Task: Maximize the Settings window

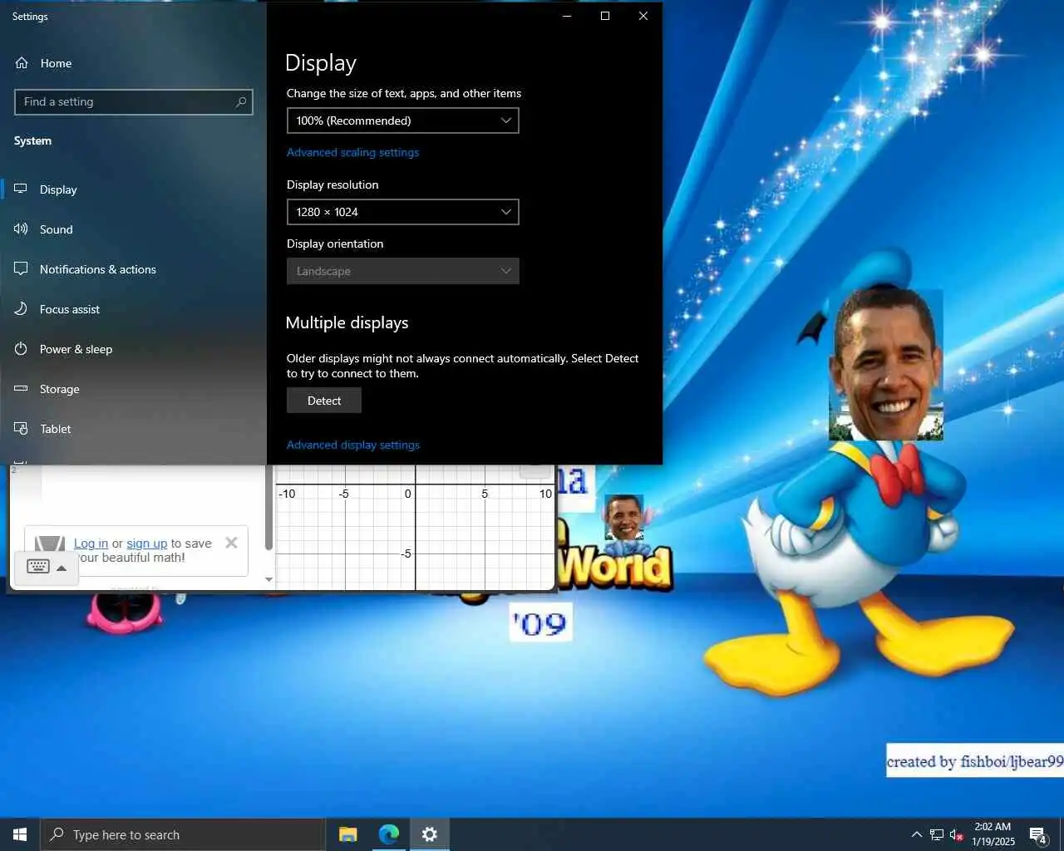Action: (x=605, y=16)
